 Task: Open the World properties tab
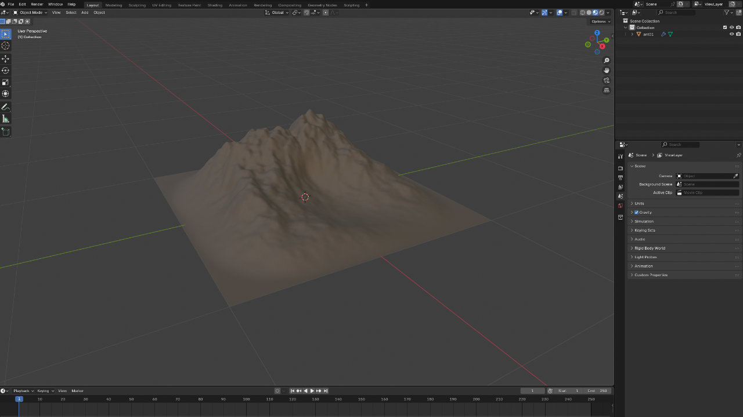pyautogui.click(x=621, y=206)
